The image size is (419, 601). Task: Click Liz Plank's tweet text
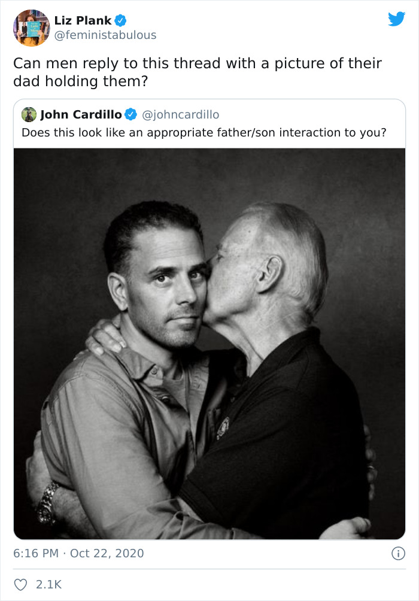tap(198, 72)
